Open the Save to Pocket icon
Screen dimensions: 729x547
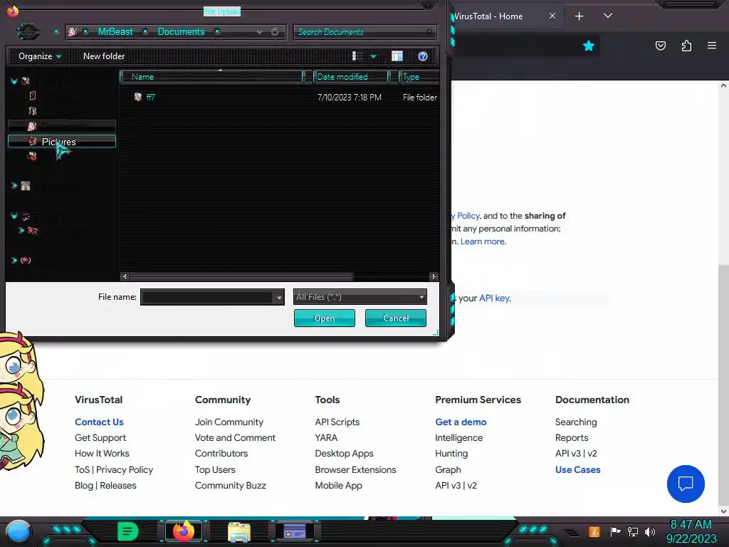tap(660, 46)
